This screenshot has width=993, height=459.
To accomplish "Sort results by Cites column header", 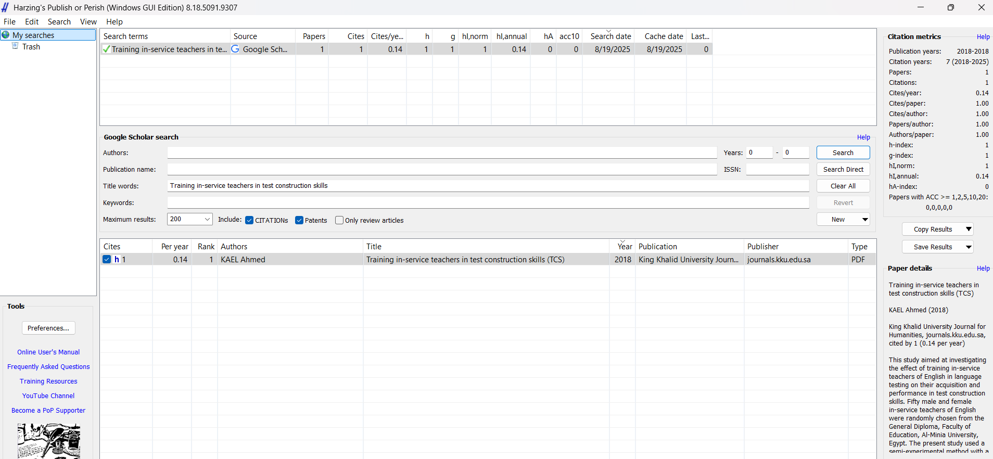I will coord(126,246).
